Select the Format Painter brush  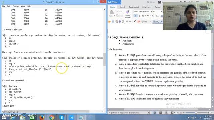(x=128, y=12)
